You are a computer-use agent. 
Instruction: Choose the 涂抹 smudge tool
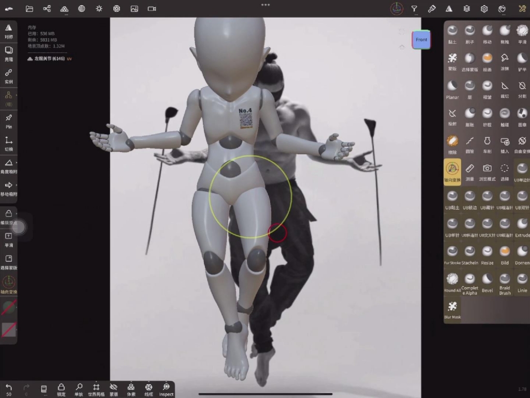505,62
